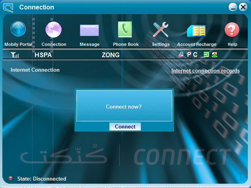Click the green upload arrow picture icon
Screen dimensions: 251x188
(215, 54)
